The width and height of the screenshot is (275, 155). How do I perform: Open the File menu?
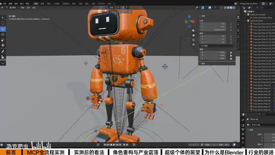coord(5,3)
